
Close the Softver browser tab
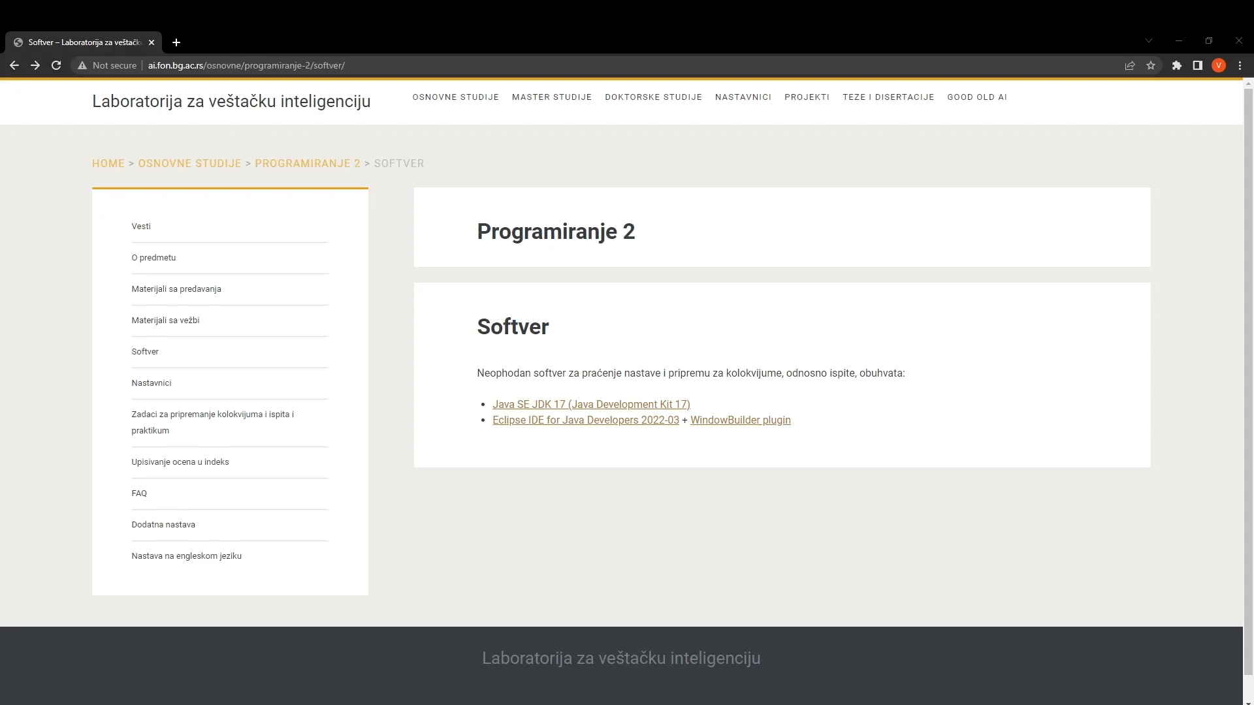(152, 42)
